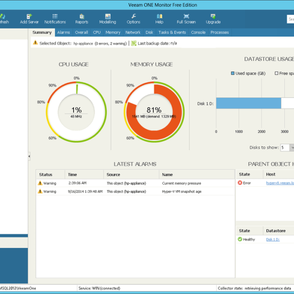Viewport: 294px width, 294px height.
Task: Open the Network tab
Action: [133, 32]
